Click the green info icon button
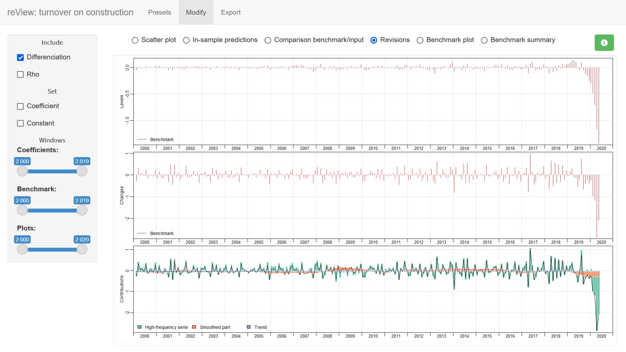The width and height of the screenshot is (626, 352). tap(604, 43)
